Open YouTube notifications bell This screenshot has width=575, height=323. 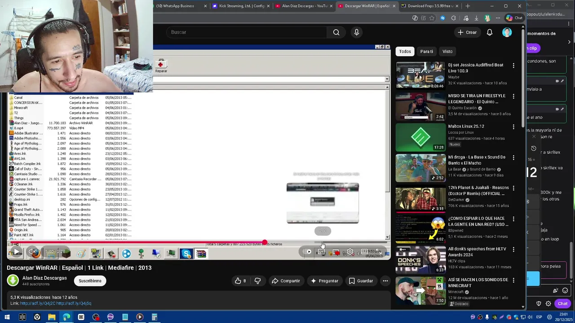click(x=490, y=32)
